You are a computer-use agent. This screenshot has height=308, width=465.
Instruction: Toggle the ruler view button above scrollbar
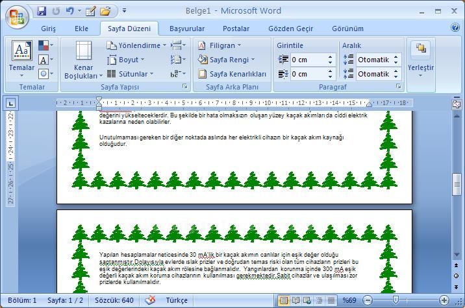(x=457, y=104)
